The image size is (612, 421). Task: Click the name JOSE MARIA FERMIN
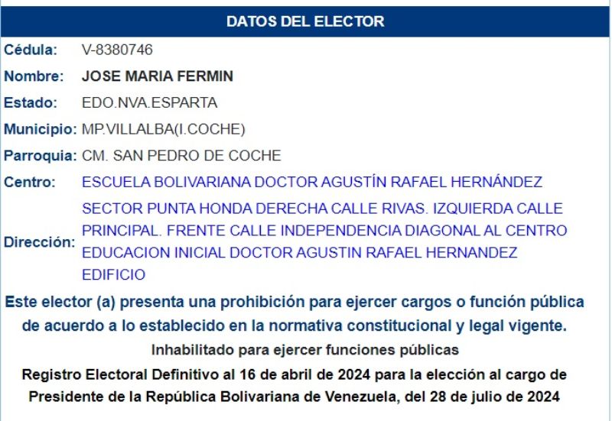pyautogui.click(x=158, y=76)
